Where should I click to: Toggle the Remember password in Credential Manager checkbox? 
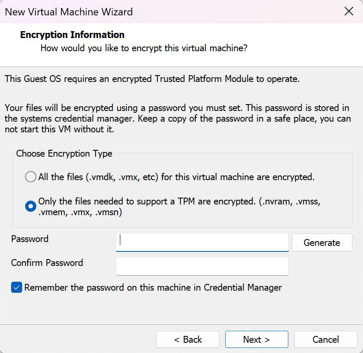point(17,288)
